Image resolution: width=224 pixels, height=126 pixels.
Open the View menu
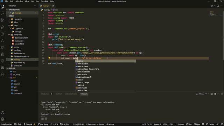pos(27,1)
